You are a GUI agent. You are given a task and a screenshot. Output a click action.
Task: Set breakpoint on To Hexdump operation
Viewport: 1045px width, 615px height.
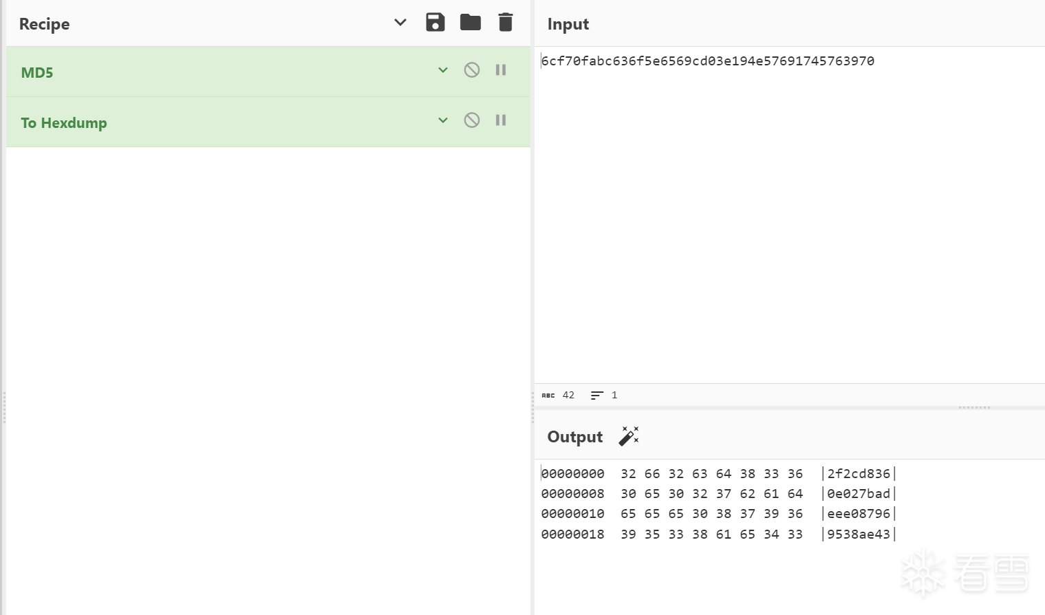(x=501, y=120)
